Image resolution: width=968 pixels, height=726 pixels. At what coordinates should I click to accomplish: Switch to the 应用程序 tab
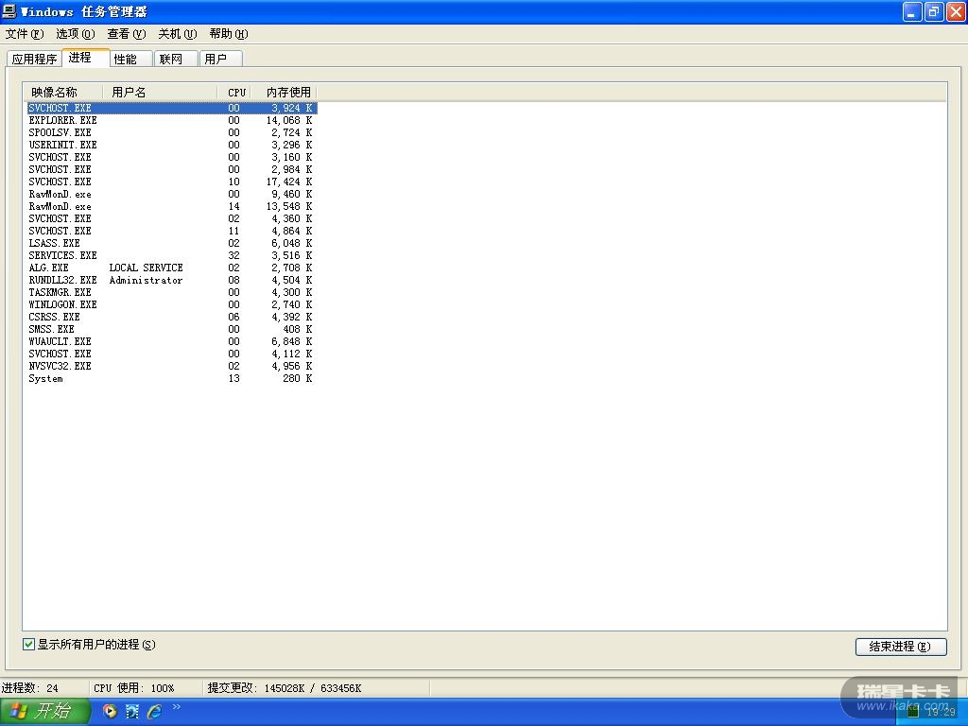pyautogui.click(x=34, y=59)
